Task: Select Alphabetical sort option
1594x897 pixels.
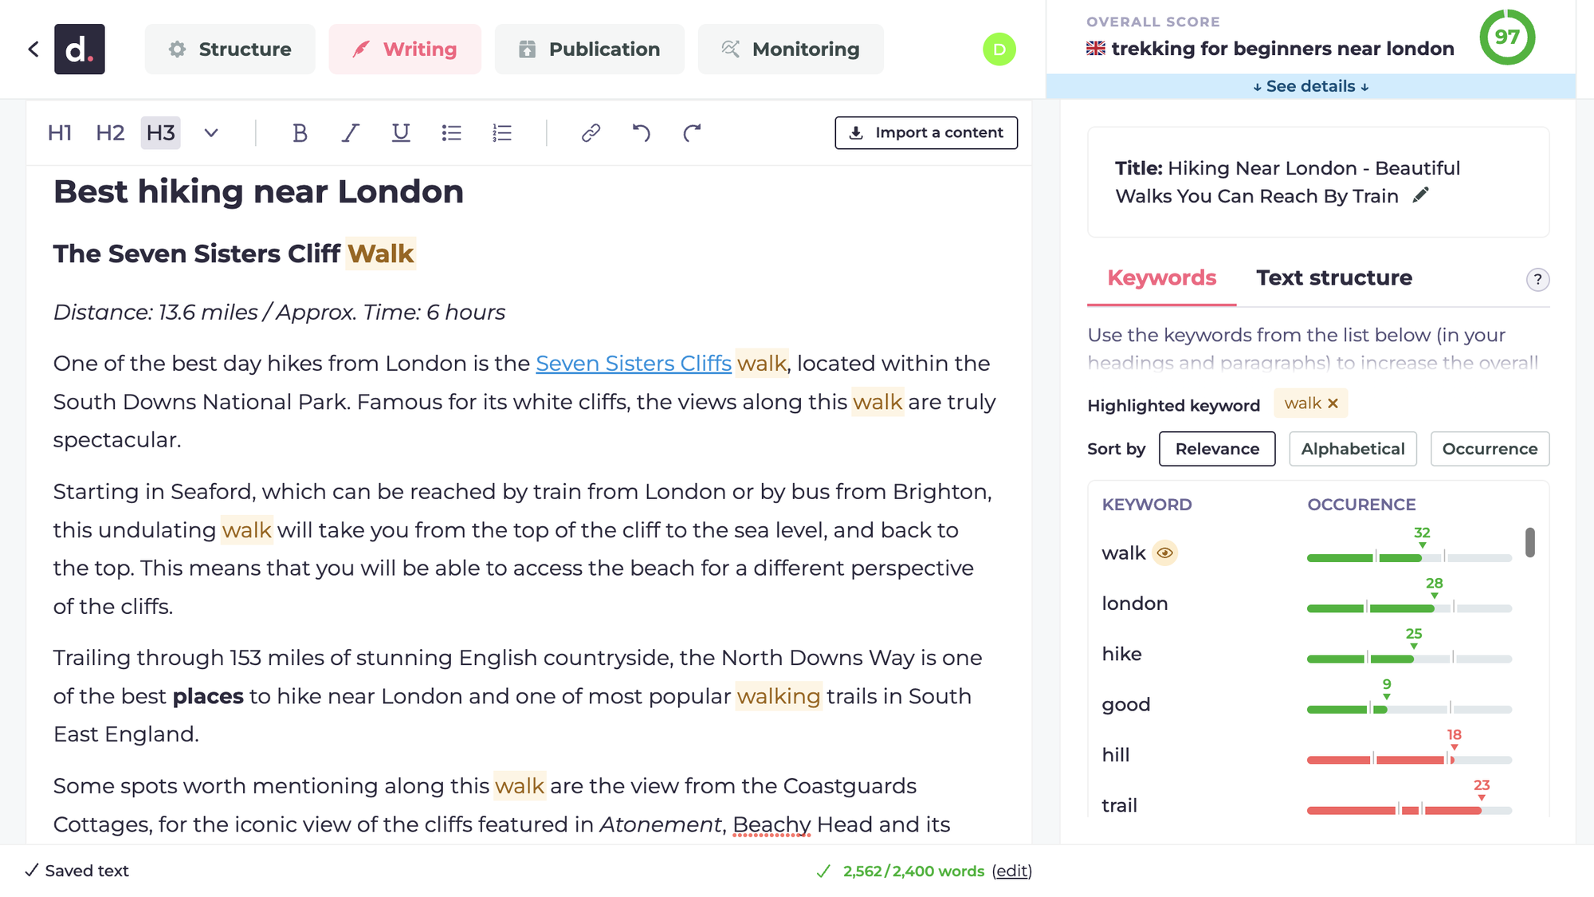Action: [x=1353, y=448]
